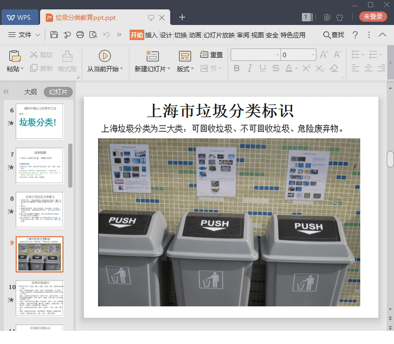This screenshot has height=344, width=394.
Task: Click Layout (版式) icon
Action: [x=185, y=56]
